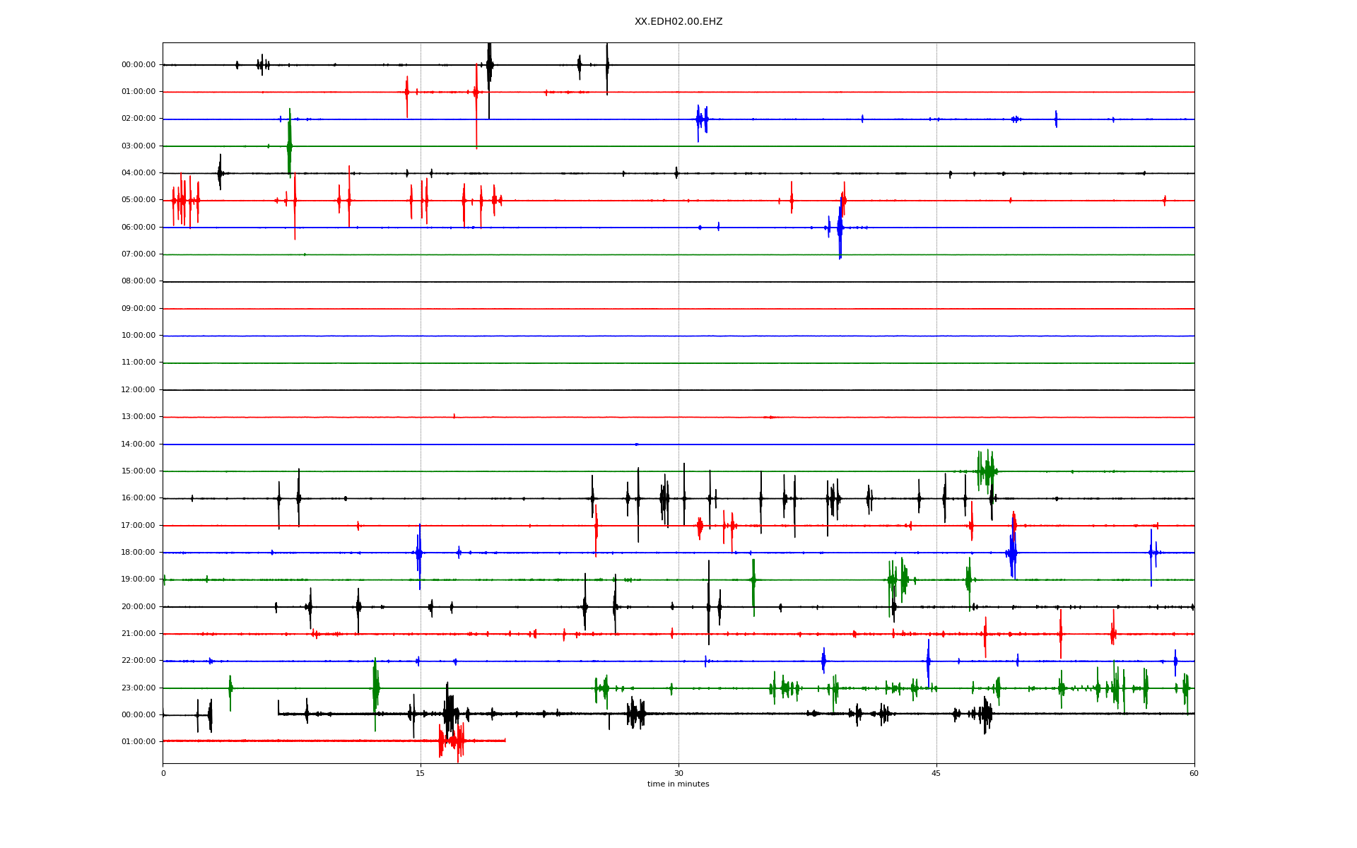Image resolution: width=1357 pixels, height=848 pixels.
Task: Select the 45 tick label on x-axis
Action: tap(936, 773)
